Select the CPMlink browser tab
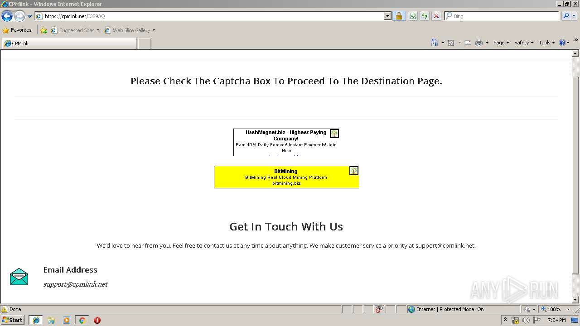This screenshot has width=580, height=326. tap(69, 43)
